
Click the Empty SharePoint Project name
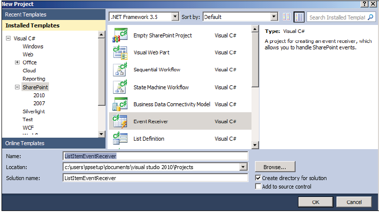162,35
